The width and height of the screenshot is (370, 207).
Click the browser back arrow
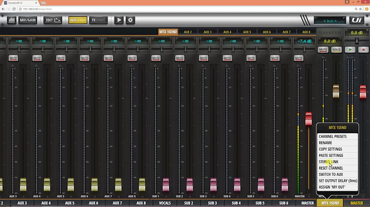[x=3, y=9]
